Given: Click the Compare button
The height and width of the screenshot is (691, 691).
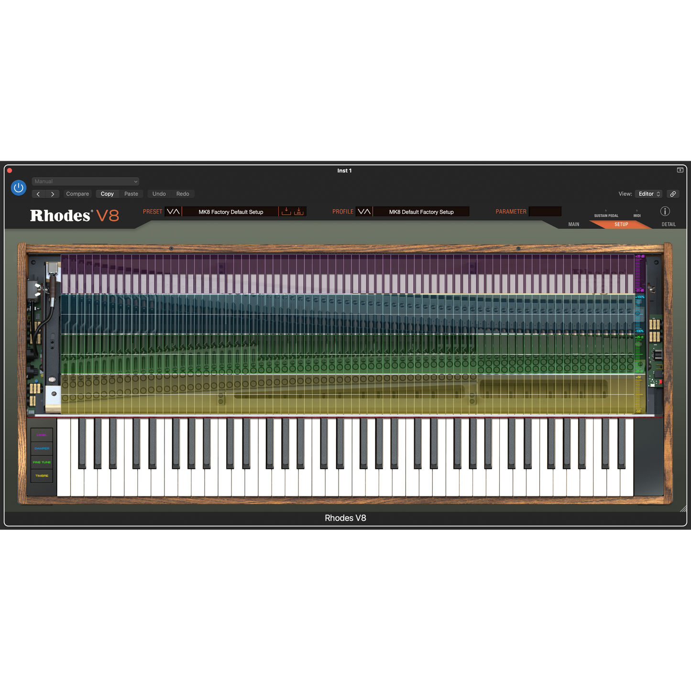Looking at the screenshot, I should point(77,194).
